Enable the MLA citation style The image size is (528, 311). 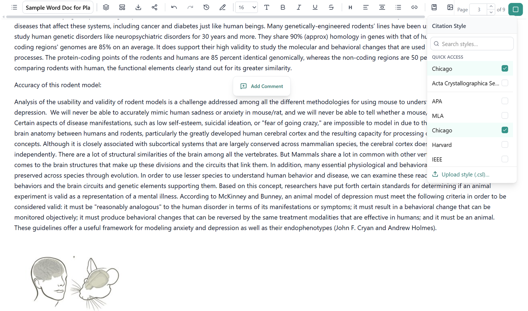(x=505, y=115)
